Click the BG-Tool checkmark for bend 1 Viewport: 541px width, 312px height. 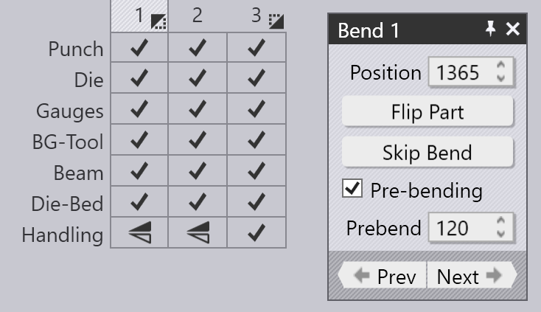(139, 142)
